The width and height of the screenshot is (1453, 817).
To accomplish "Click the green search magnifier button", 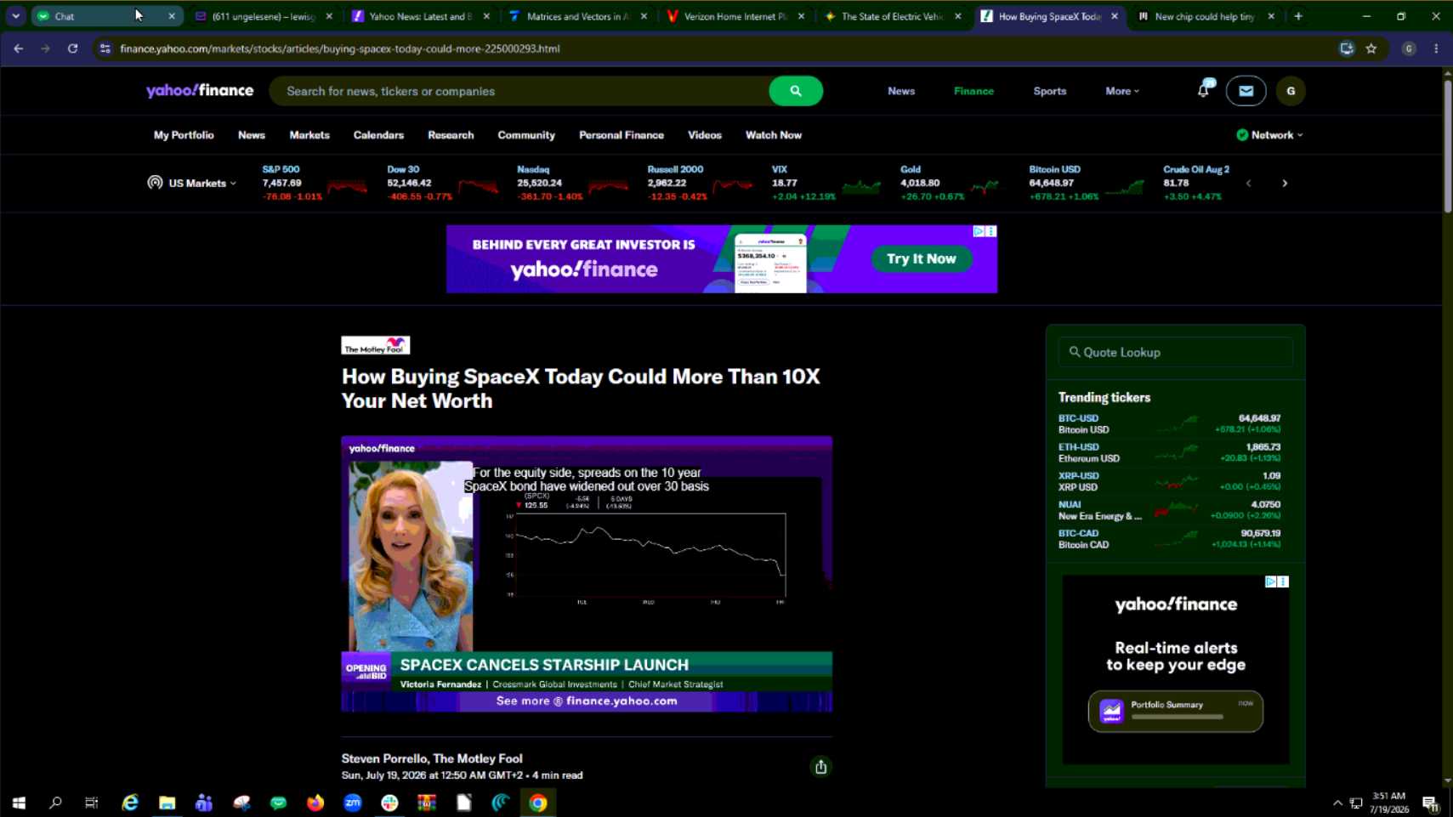I will 795,91.
